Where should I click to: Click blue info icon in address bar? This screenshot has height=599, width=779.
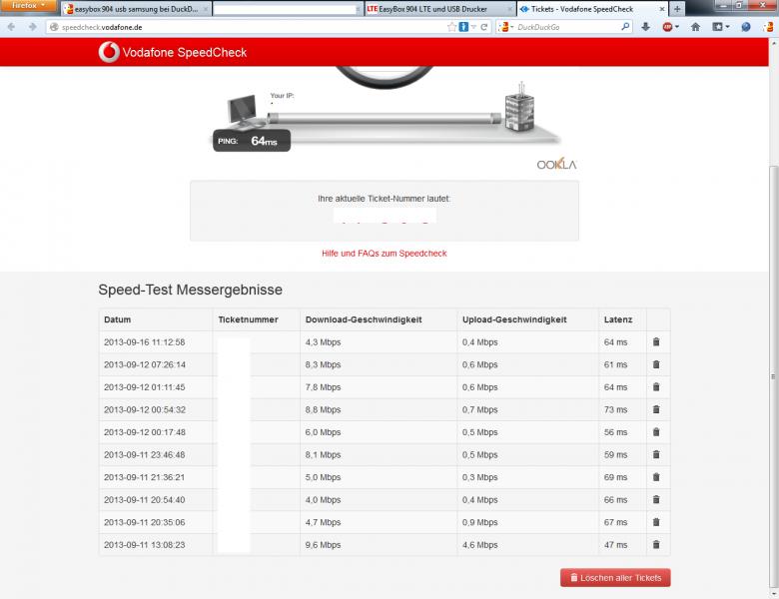click(463, 27)
